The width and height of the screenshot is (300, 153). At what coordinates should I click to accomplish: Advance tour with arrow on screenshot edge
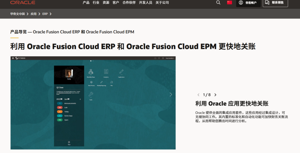click(x=171, y=95)
